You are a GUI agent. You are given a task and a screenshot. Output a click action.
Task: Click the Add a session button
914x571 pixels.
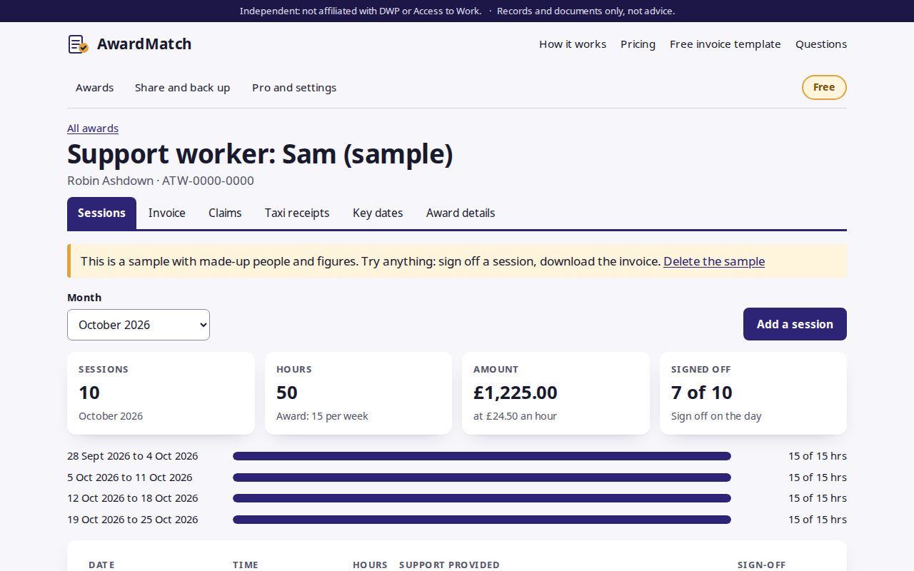pyautogui.click(x=795, y=324)
